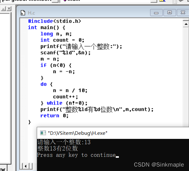This screenshot has height=171, width=189.
Task: Click the H.c document icon
Action: 23,13
